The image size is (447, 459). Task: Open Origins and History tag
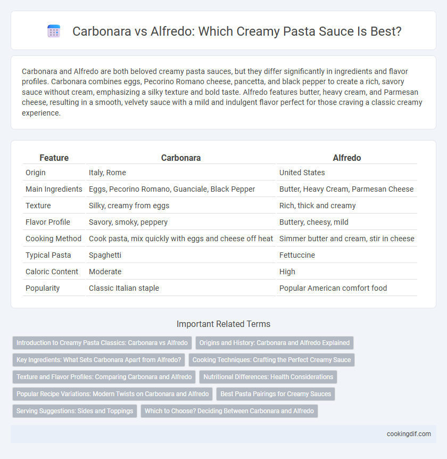275,343
